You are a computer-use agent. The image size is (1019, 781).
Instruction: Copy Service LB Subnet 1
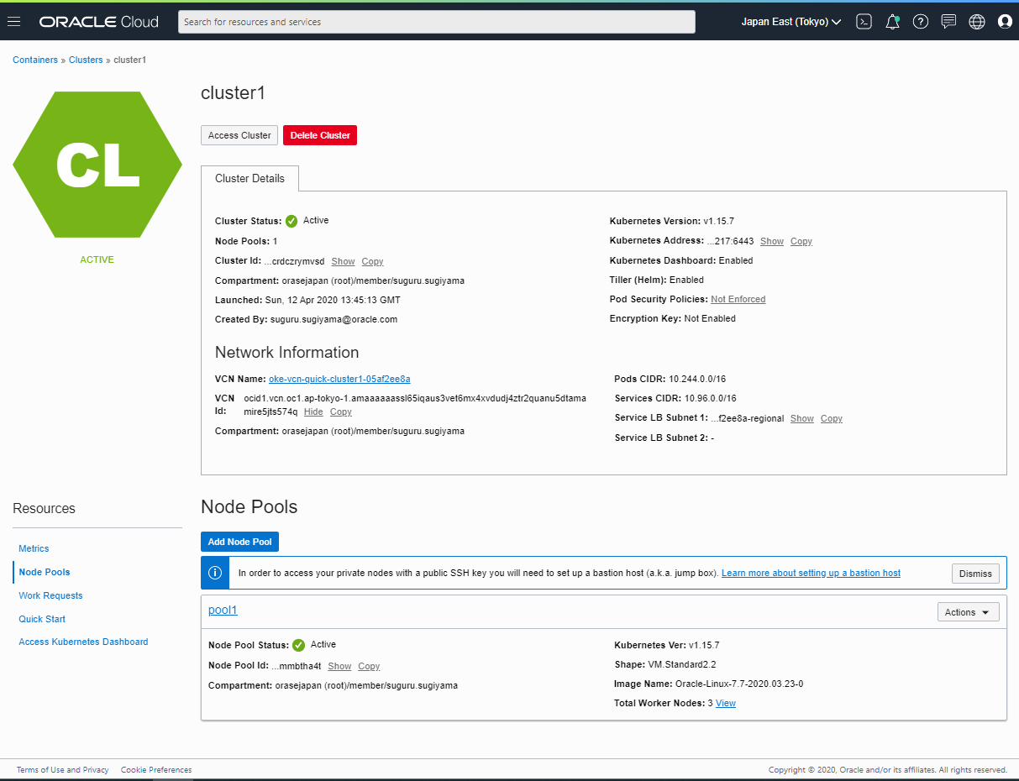pyautogui.click(x=832, y=418)
